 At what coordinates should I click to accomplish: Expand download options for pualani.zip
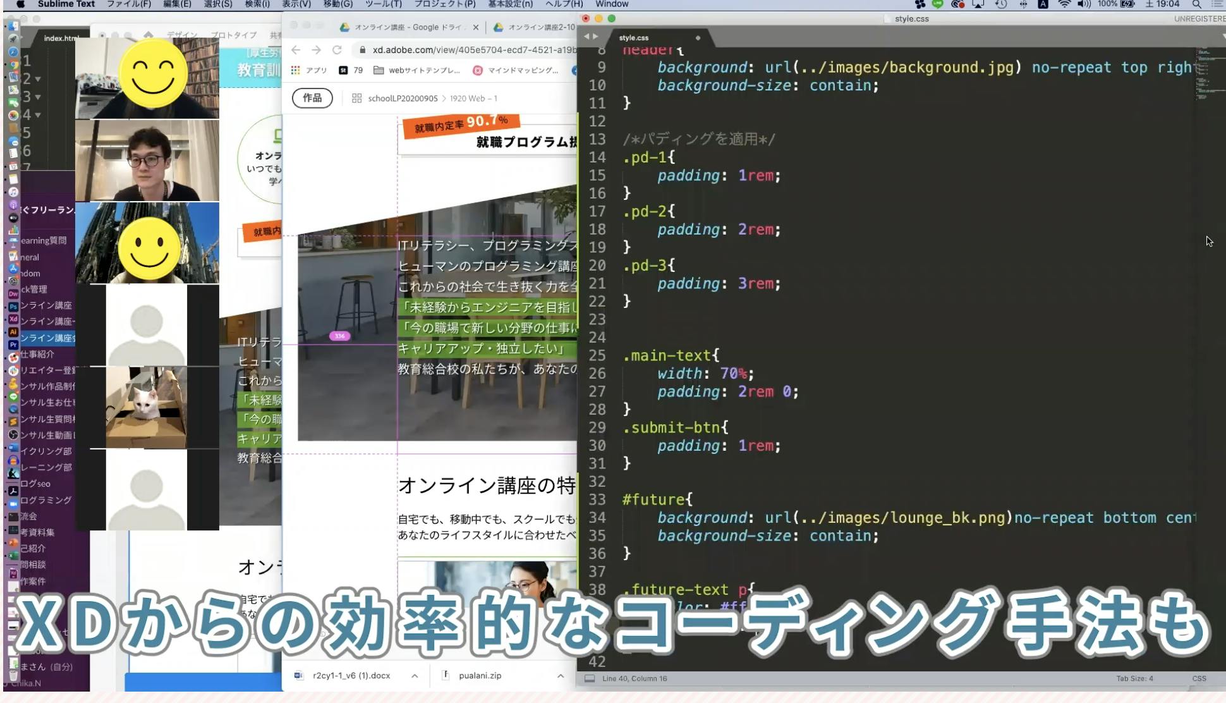560,675
